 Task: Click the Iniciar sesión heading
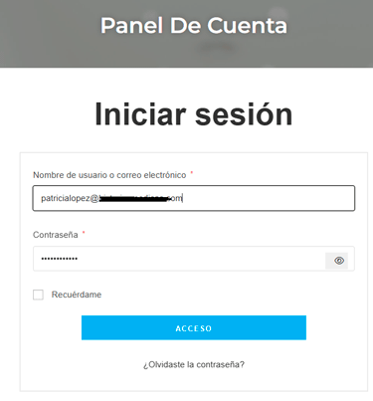click(x=194, y=114)
